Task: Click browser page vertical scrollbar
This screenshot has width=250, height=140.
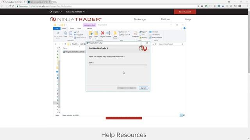Action: 249,41
